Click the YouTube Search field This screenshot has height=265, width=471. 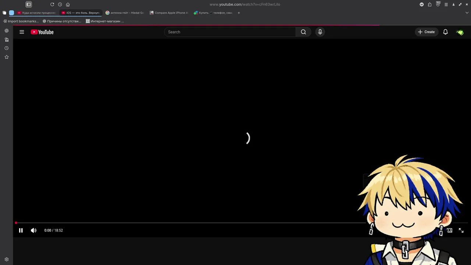point(230,32)
